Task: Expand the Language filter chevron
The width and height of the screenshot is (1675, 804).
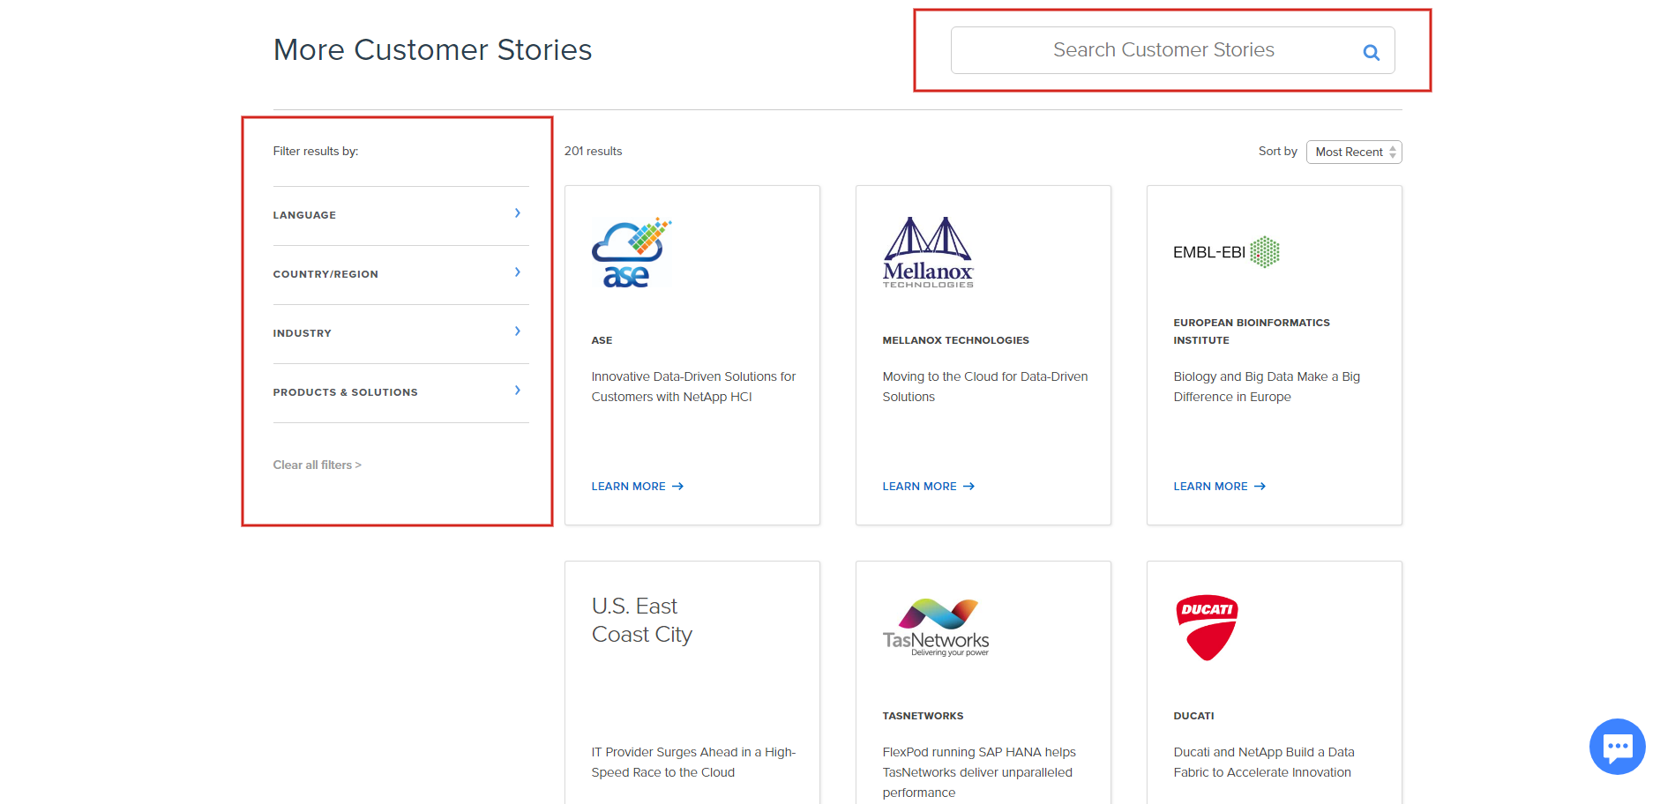Action: (518, 213)
